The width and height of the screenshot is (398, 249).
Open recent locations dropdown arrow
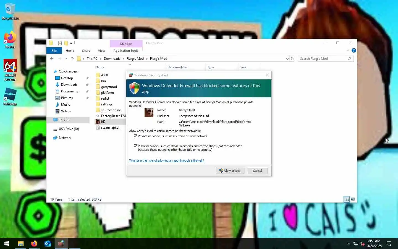[66, 59]
